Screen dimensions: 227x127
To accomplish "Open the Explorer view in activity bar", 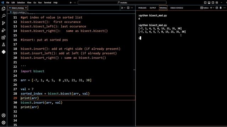I will click(4, 8).
